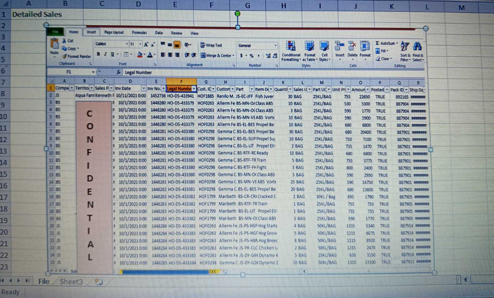The width and height of the screenshot is (494, 298).
Task: Toggle Italic formatting in embedded ribbon
Action: [106, 54]
